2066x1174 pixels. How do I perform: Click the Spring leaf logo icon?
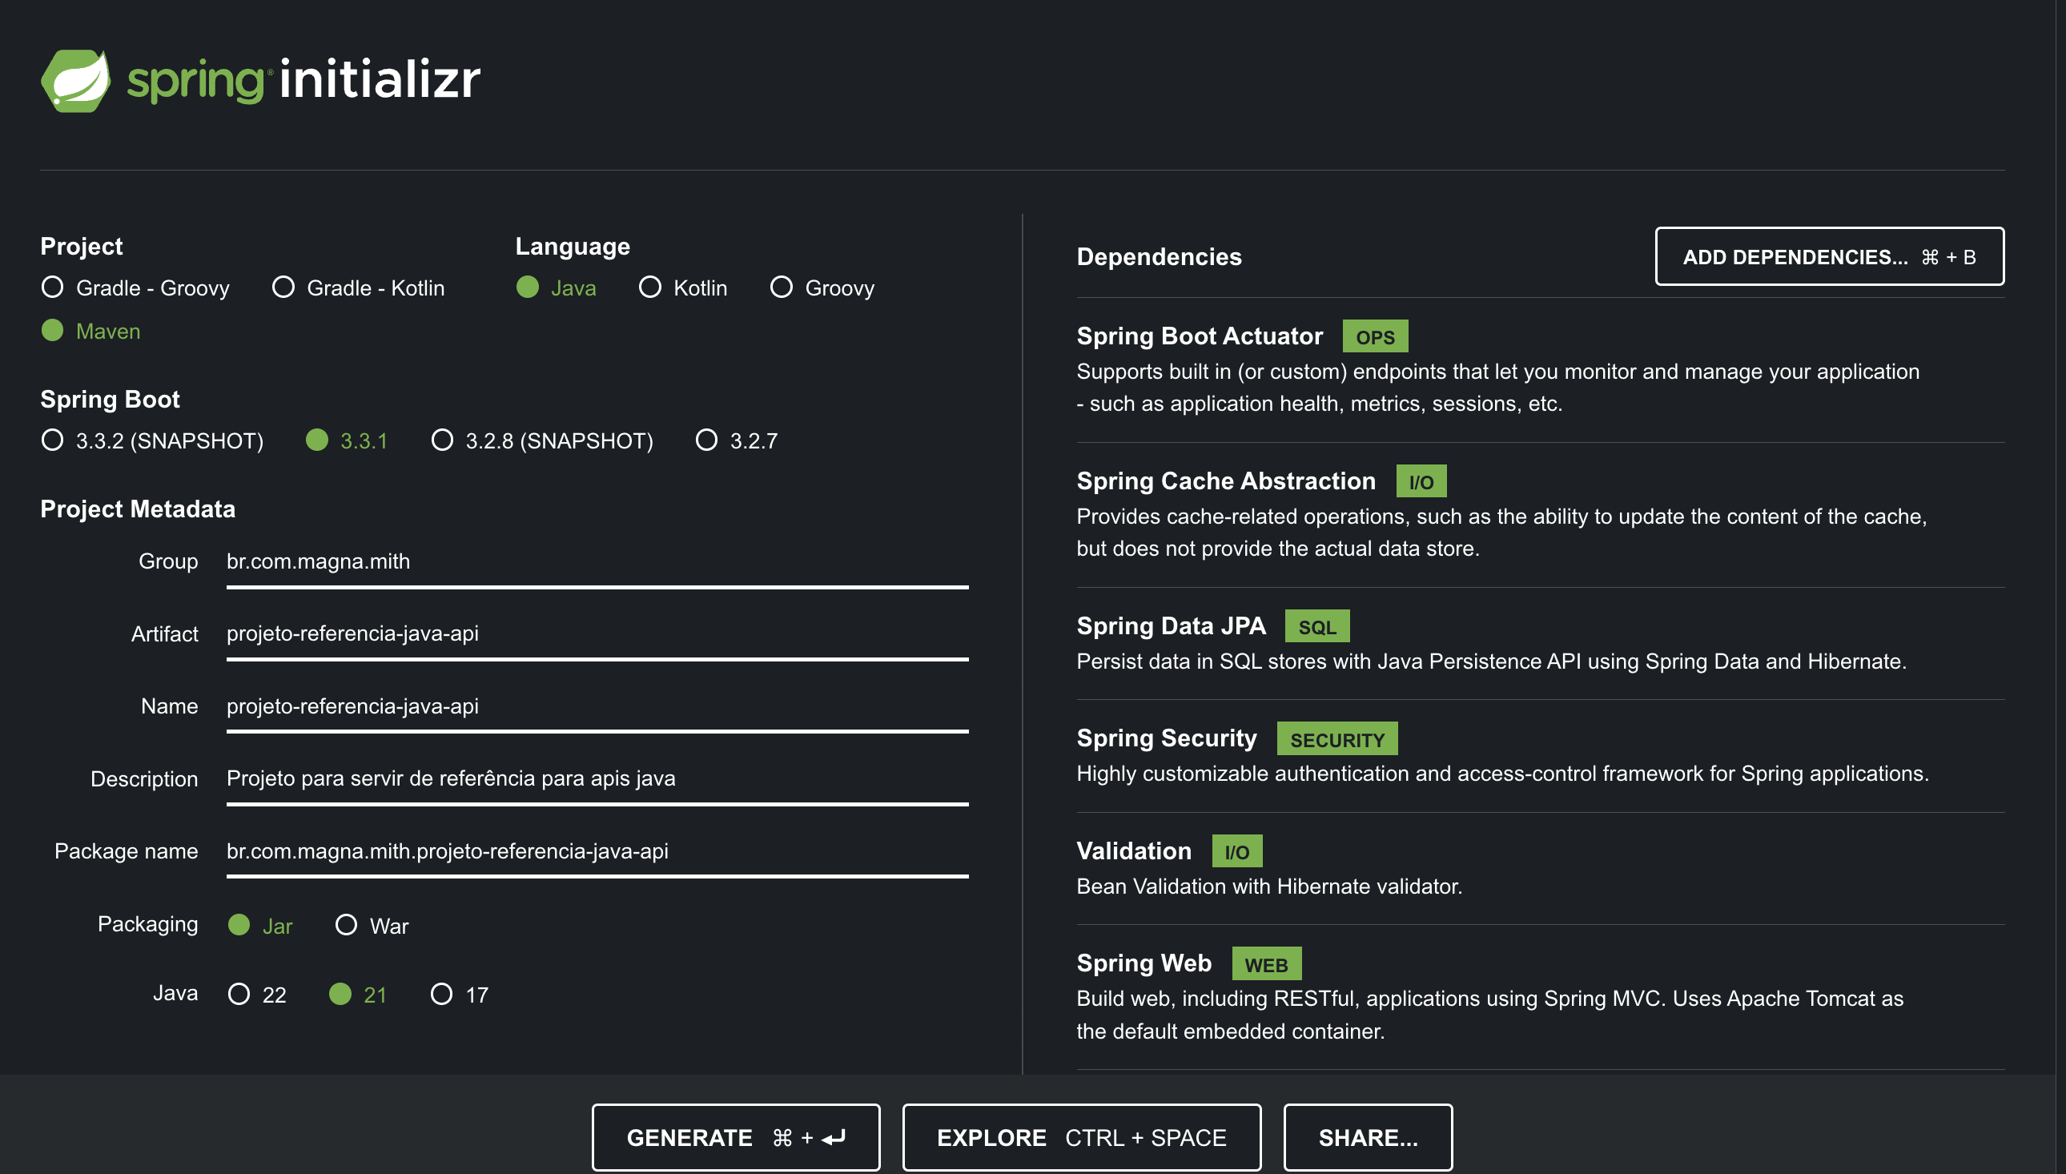(x=76, y=81)
